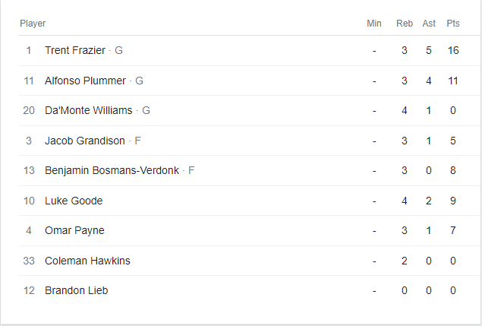
Task: Select the Pts column header
Action: tap(453, 24)
